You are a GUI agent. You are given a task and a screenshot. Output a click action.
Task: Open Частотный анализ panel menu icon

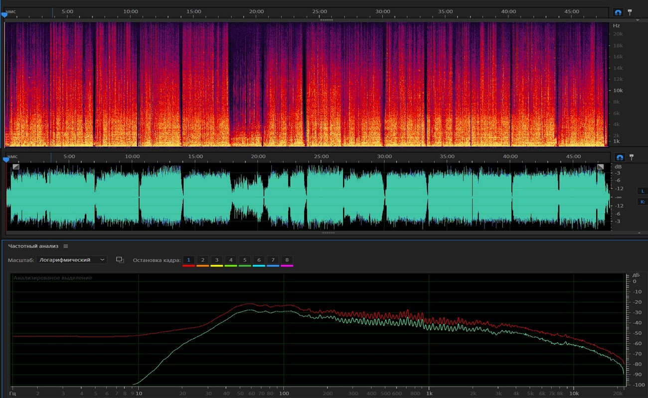65,246
